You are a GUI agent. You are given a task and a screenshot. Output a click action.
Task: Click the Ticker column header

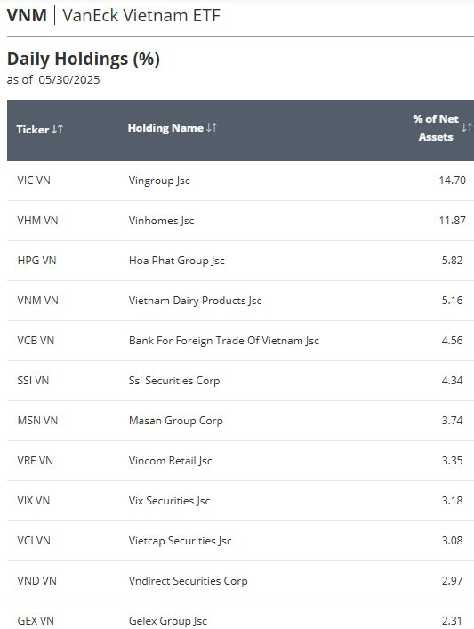[33, 130]
